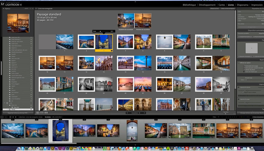The height and width of the screenshot is (151, 264).
Task: Switch to single page view mode
Action: pos(46,113)
